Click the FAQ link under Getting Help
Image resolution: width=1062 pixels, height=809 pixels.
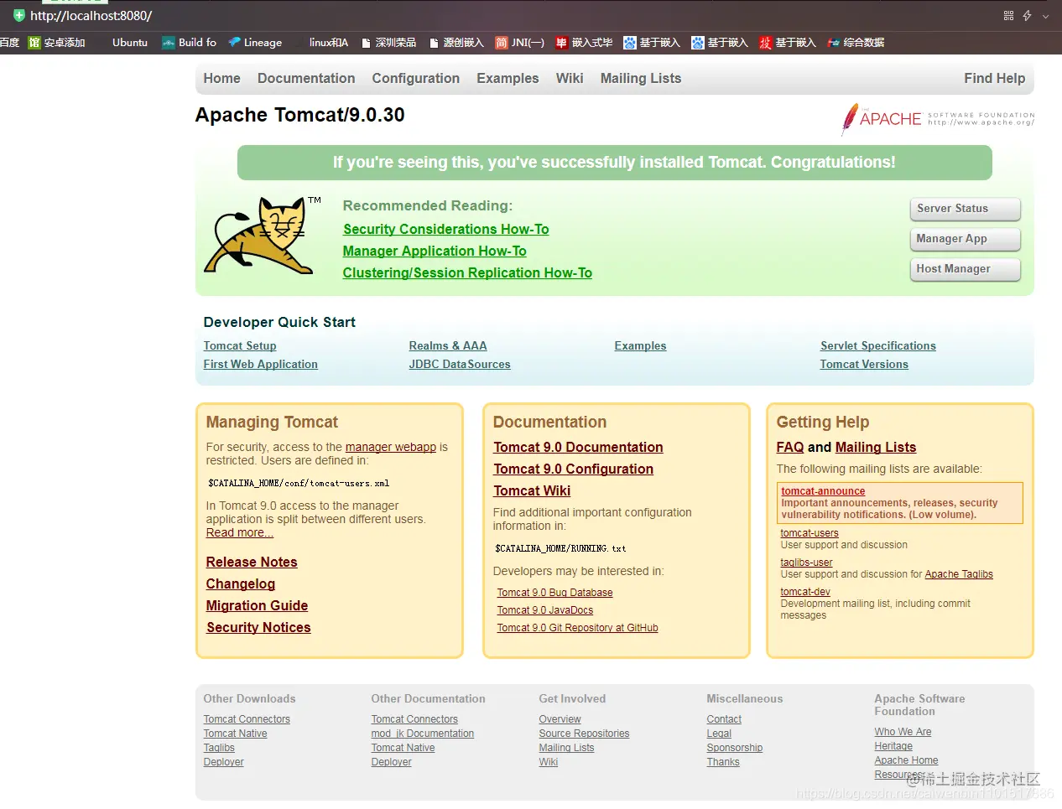[790, 447]
